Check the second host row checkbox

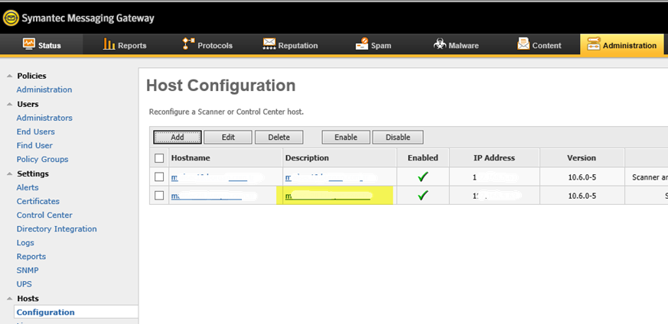159,196
